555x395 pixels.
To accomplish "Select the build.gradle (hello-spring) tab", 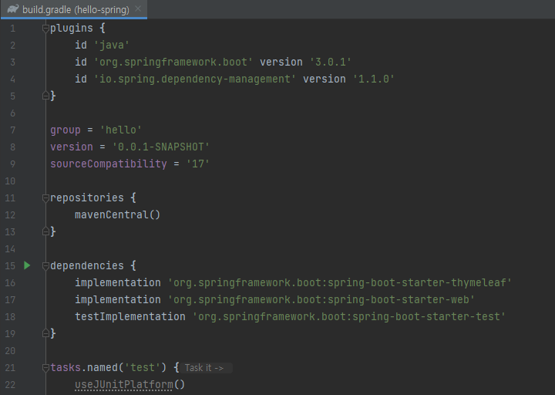I will (x=74, y=9).
